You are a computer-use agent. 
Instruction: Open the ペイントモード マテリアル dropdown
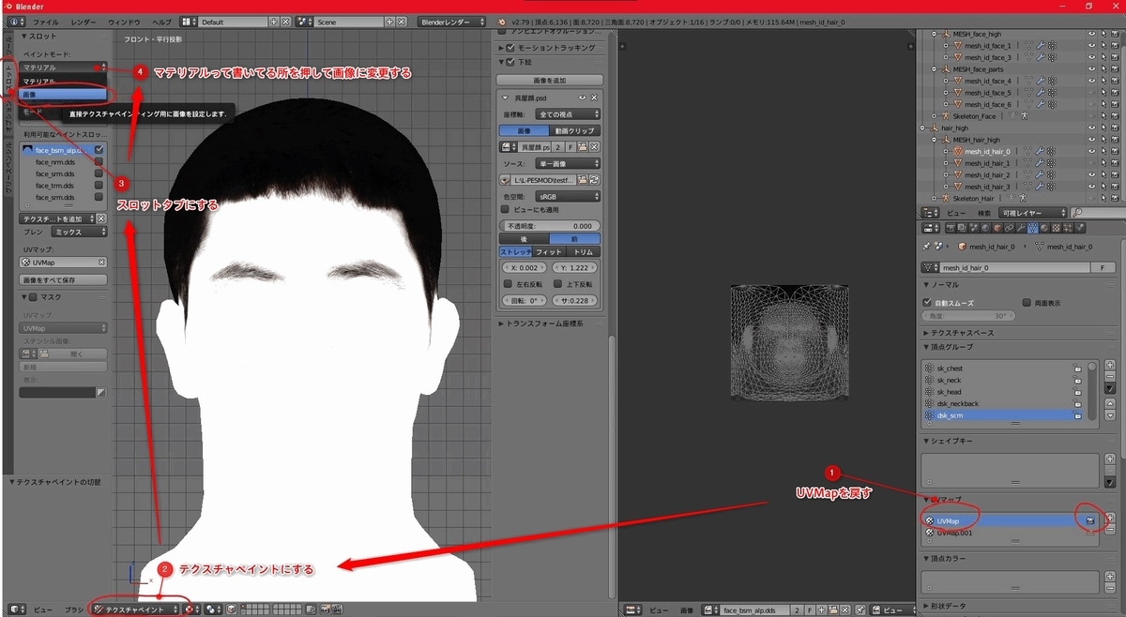63,68
